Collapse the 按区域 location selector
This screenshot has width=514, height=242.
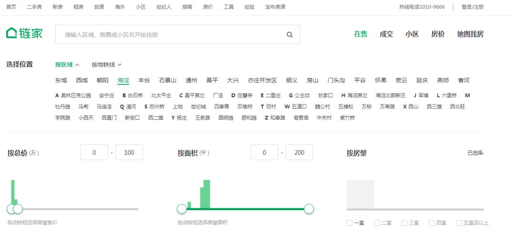tap(67, 65)
